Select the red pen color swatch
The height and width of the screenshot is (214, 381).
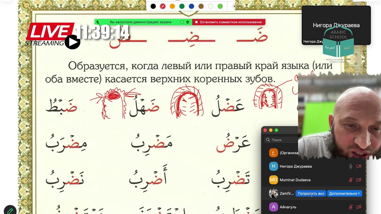(163, 6)
